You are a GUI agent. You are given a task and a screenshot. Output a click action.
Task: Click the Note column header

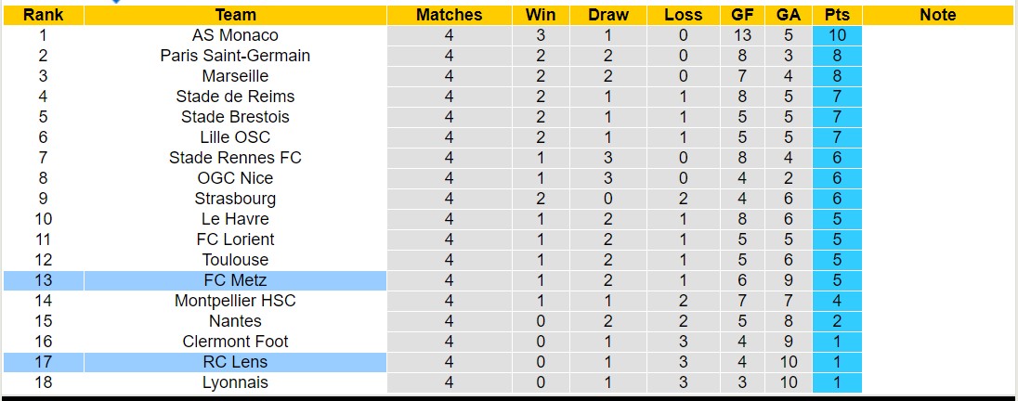(x=937, y=15)
